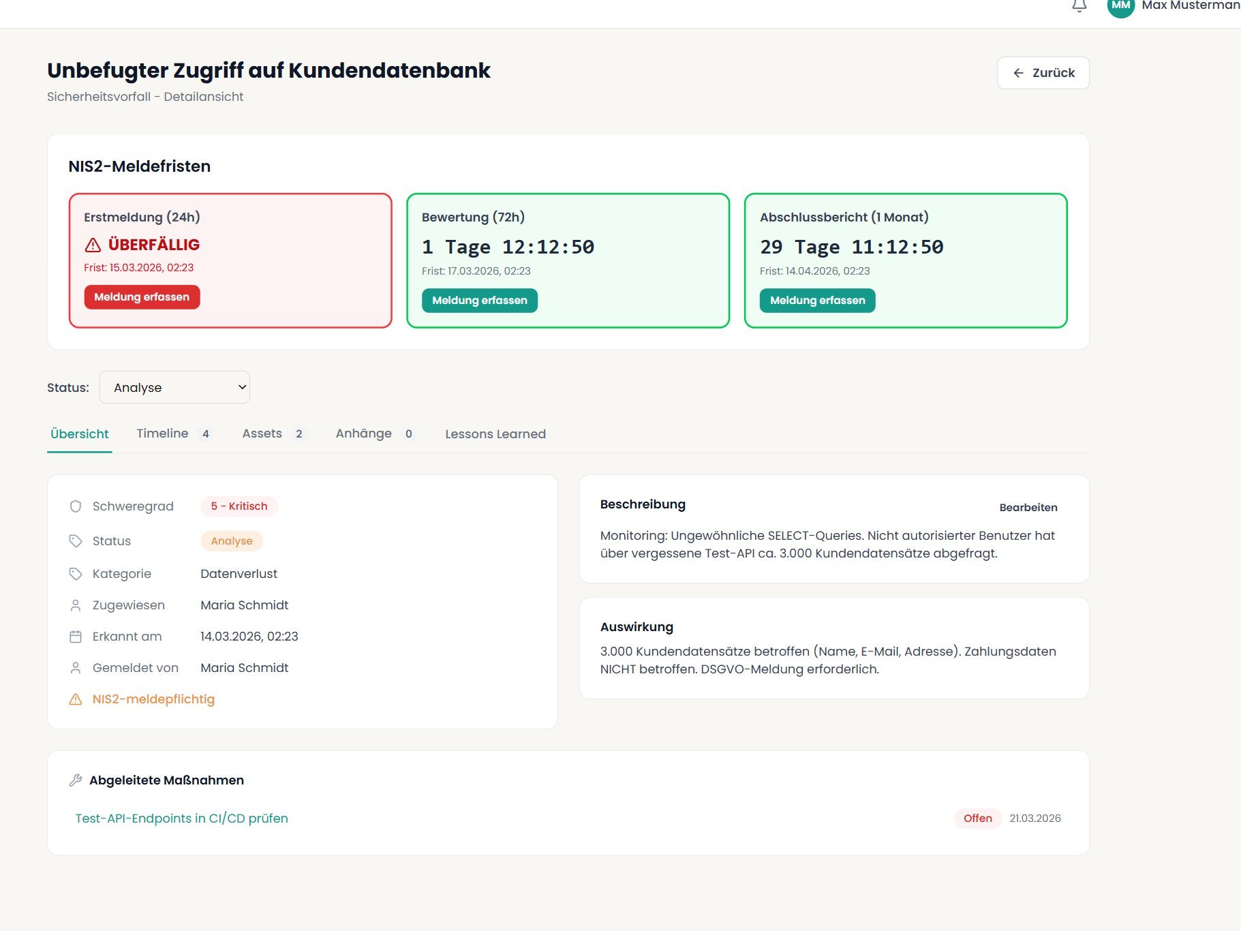Click the calendar icon beside Erkannt am

pyautogui.click(x=76, y=637)
